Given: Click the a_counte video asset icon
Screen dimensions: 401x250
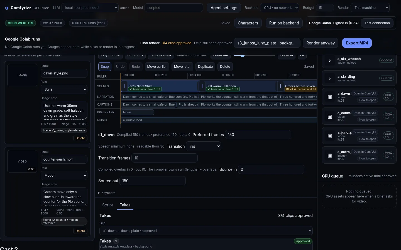Looking at the screenshot, I should (x=330, y=117).
